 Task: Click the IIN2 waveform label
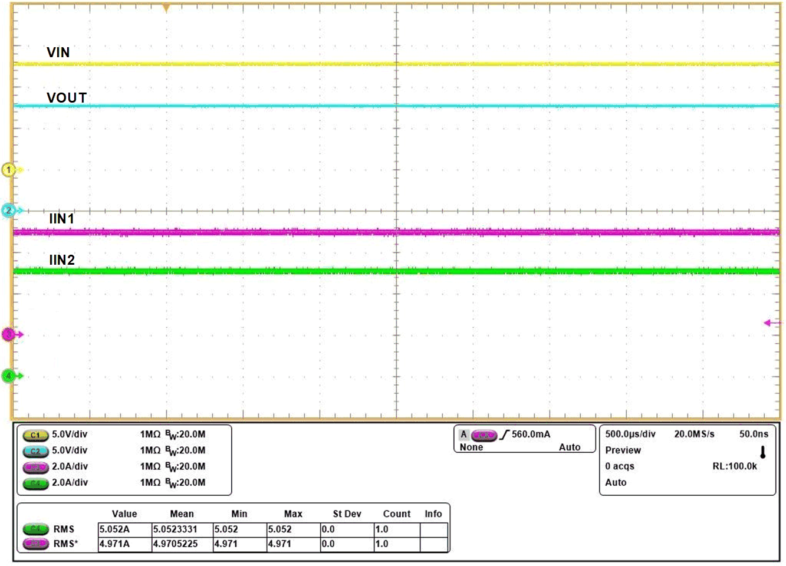[62, 260]
